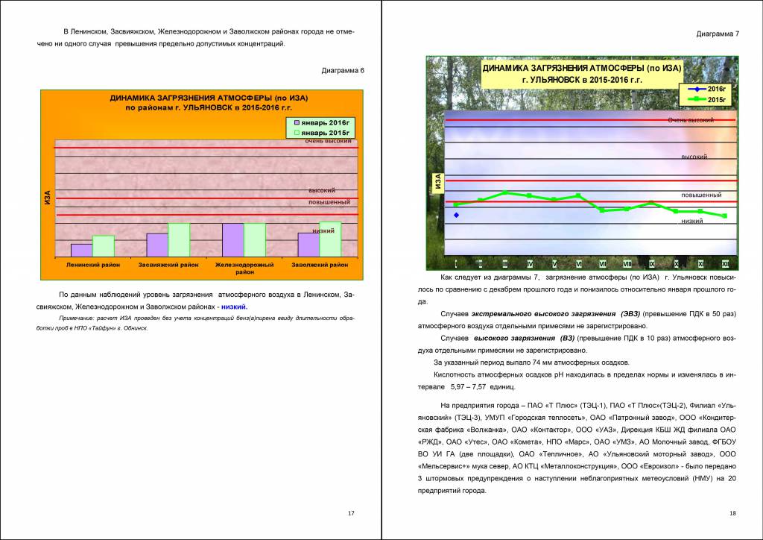Click "ОАО «Тепличное»" in the enterprise list
This screenshot has width=763, height=540.
[x=551, y=454]
